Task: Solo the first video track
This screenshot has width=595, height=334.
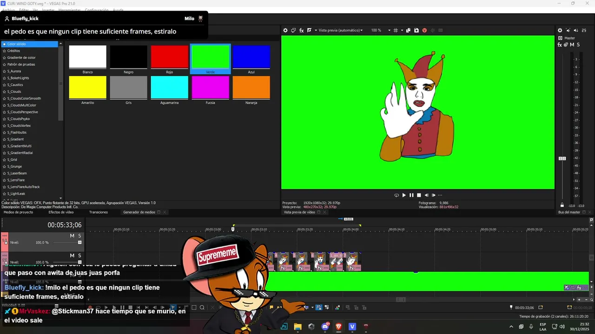Action: coord(79,236)
